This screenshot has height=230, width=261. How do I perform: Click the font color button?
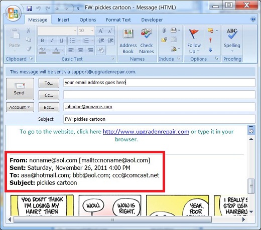tap(56, 50)
